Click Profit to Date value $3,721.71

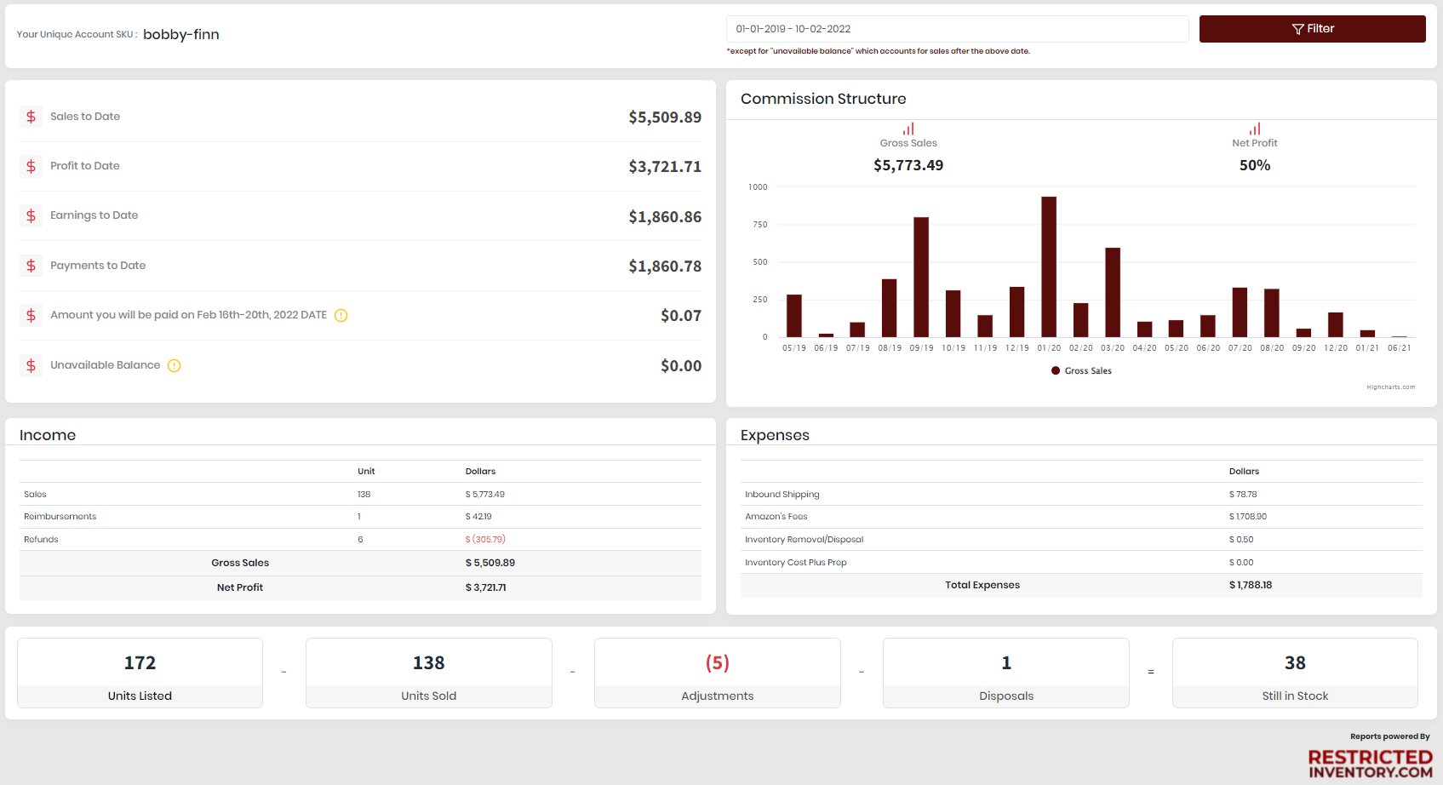pyautogui.click(x=665, y=166)
